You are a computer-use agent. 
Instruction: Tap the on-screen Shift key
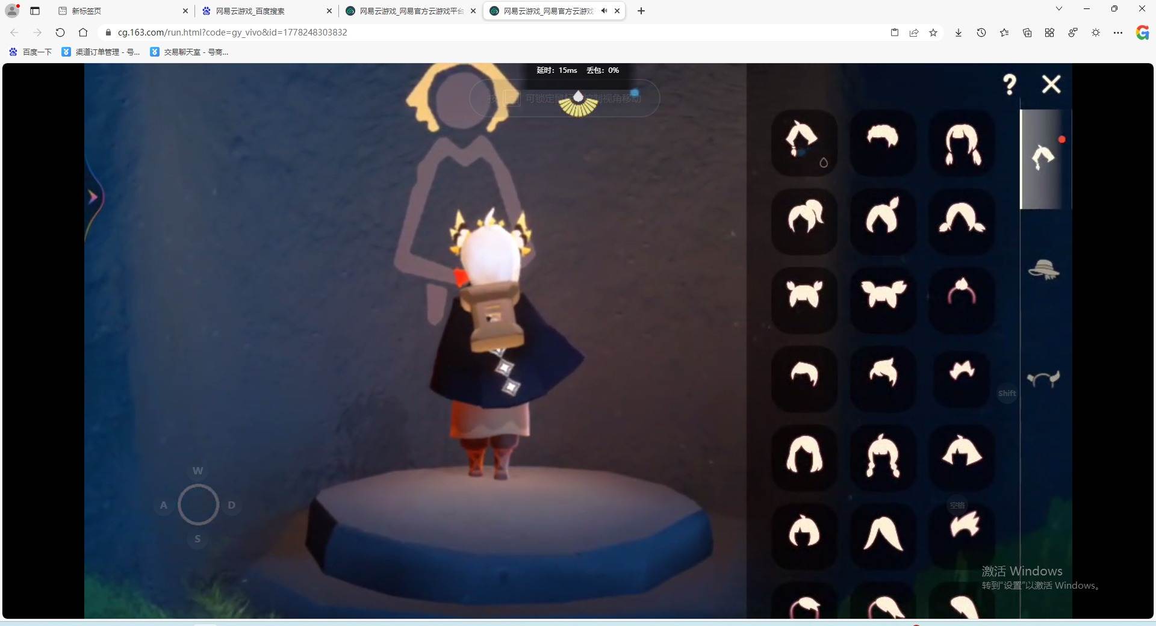pyautogui.click(x=1007, y=394)
